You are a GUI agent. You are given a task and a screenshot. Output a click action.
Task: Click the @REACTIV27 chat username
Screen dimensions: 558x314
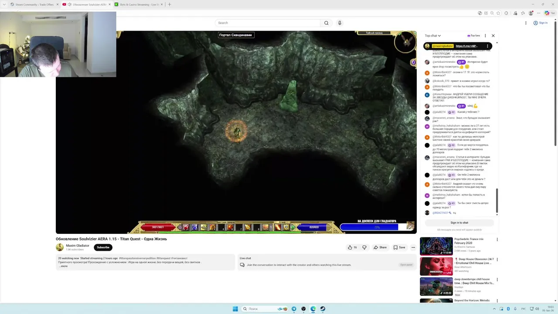point(440,213)
